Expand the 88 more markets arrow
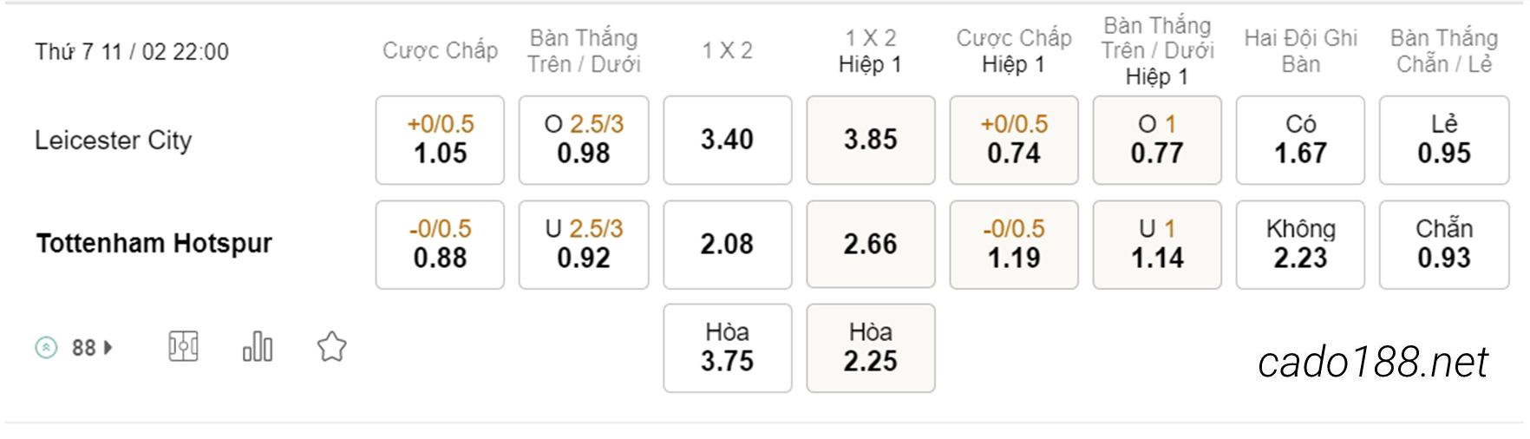 pos(108,348)
